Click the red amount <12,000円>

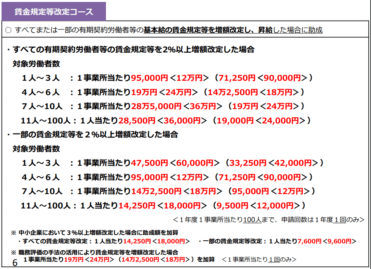click(275, 206)
